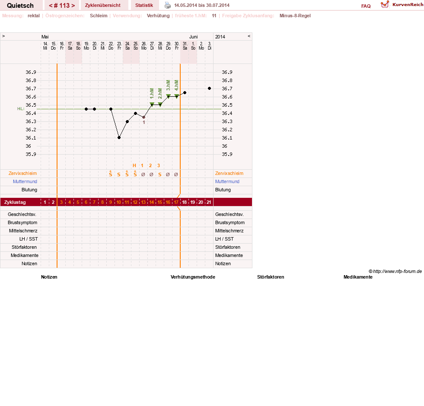Click the Quietsch user name

click(x=20, y=6)
